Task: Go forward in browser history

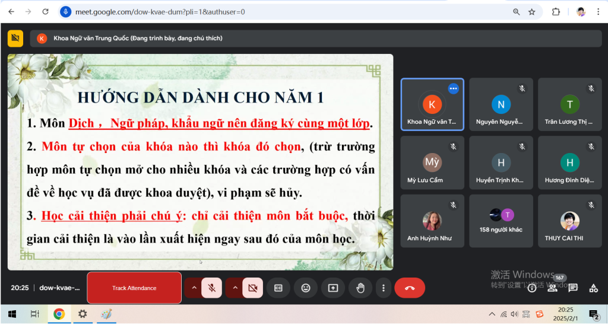Action: pyautogui.click(x=28, y=12)
